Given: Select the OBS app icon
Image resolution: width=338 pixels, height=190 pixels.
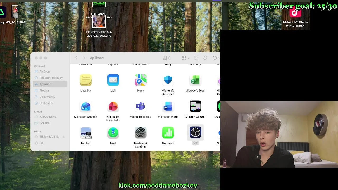Looking at the screenshot, I should pyautogui.click(x=195, y=133).
